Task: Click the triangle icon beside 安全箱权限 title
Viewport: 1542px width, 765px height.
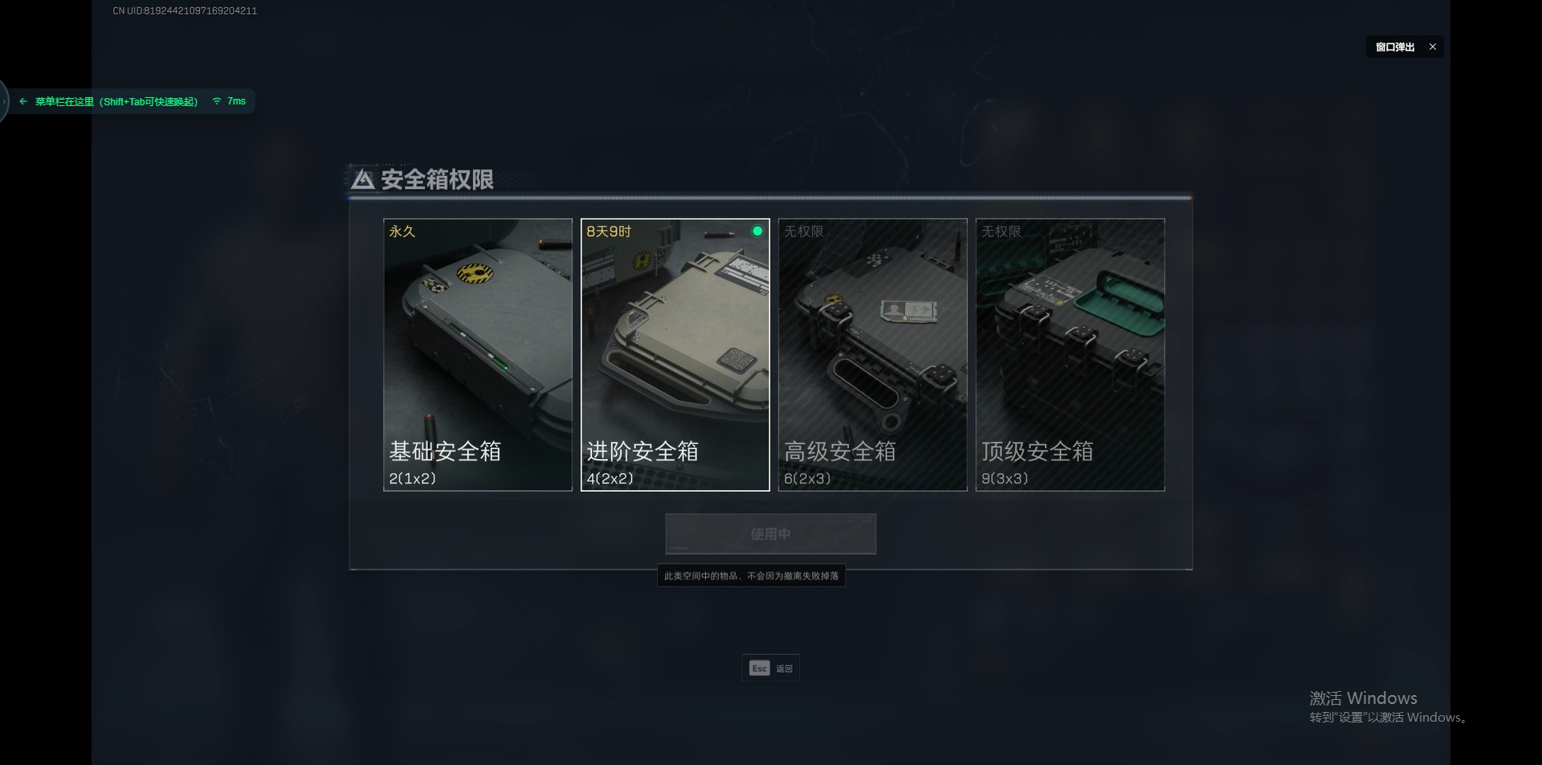Action: [x=362, y=179]
